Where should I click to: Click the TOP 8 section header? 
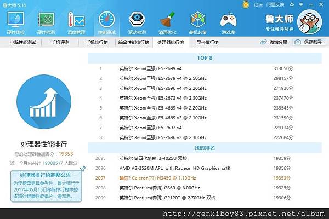point(205,58)
